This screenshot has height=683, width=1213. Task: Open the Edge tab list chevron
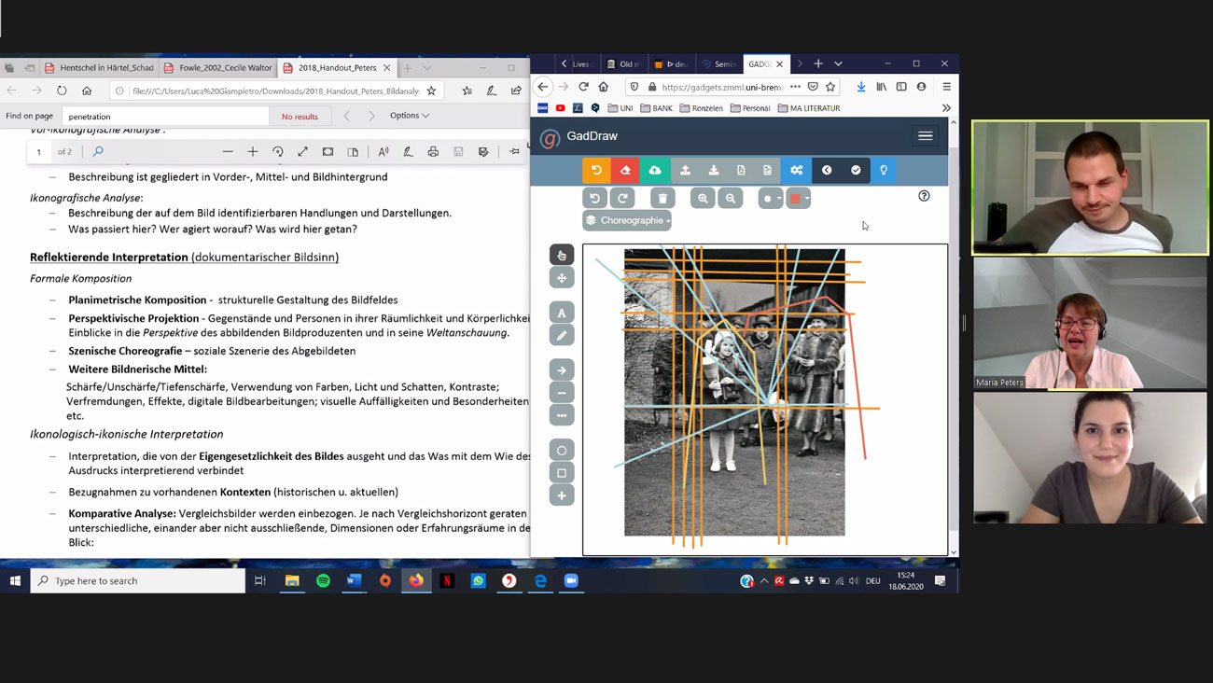(x=427, y=67)
